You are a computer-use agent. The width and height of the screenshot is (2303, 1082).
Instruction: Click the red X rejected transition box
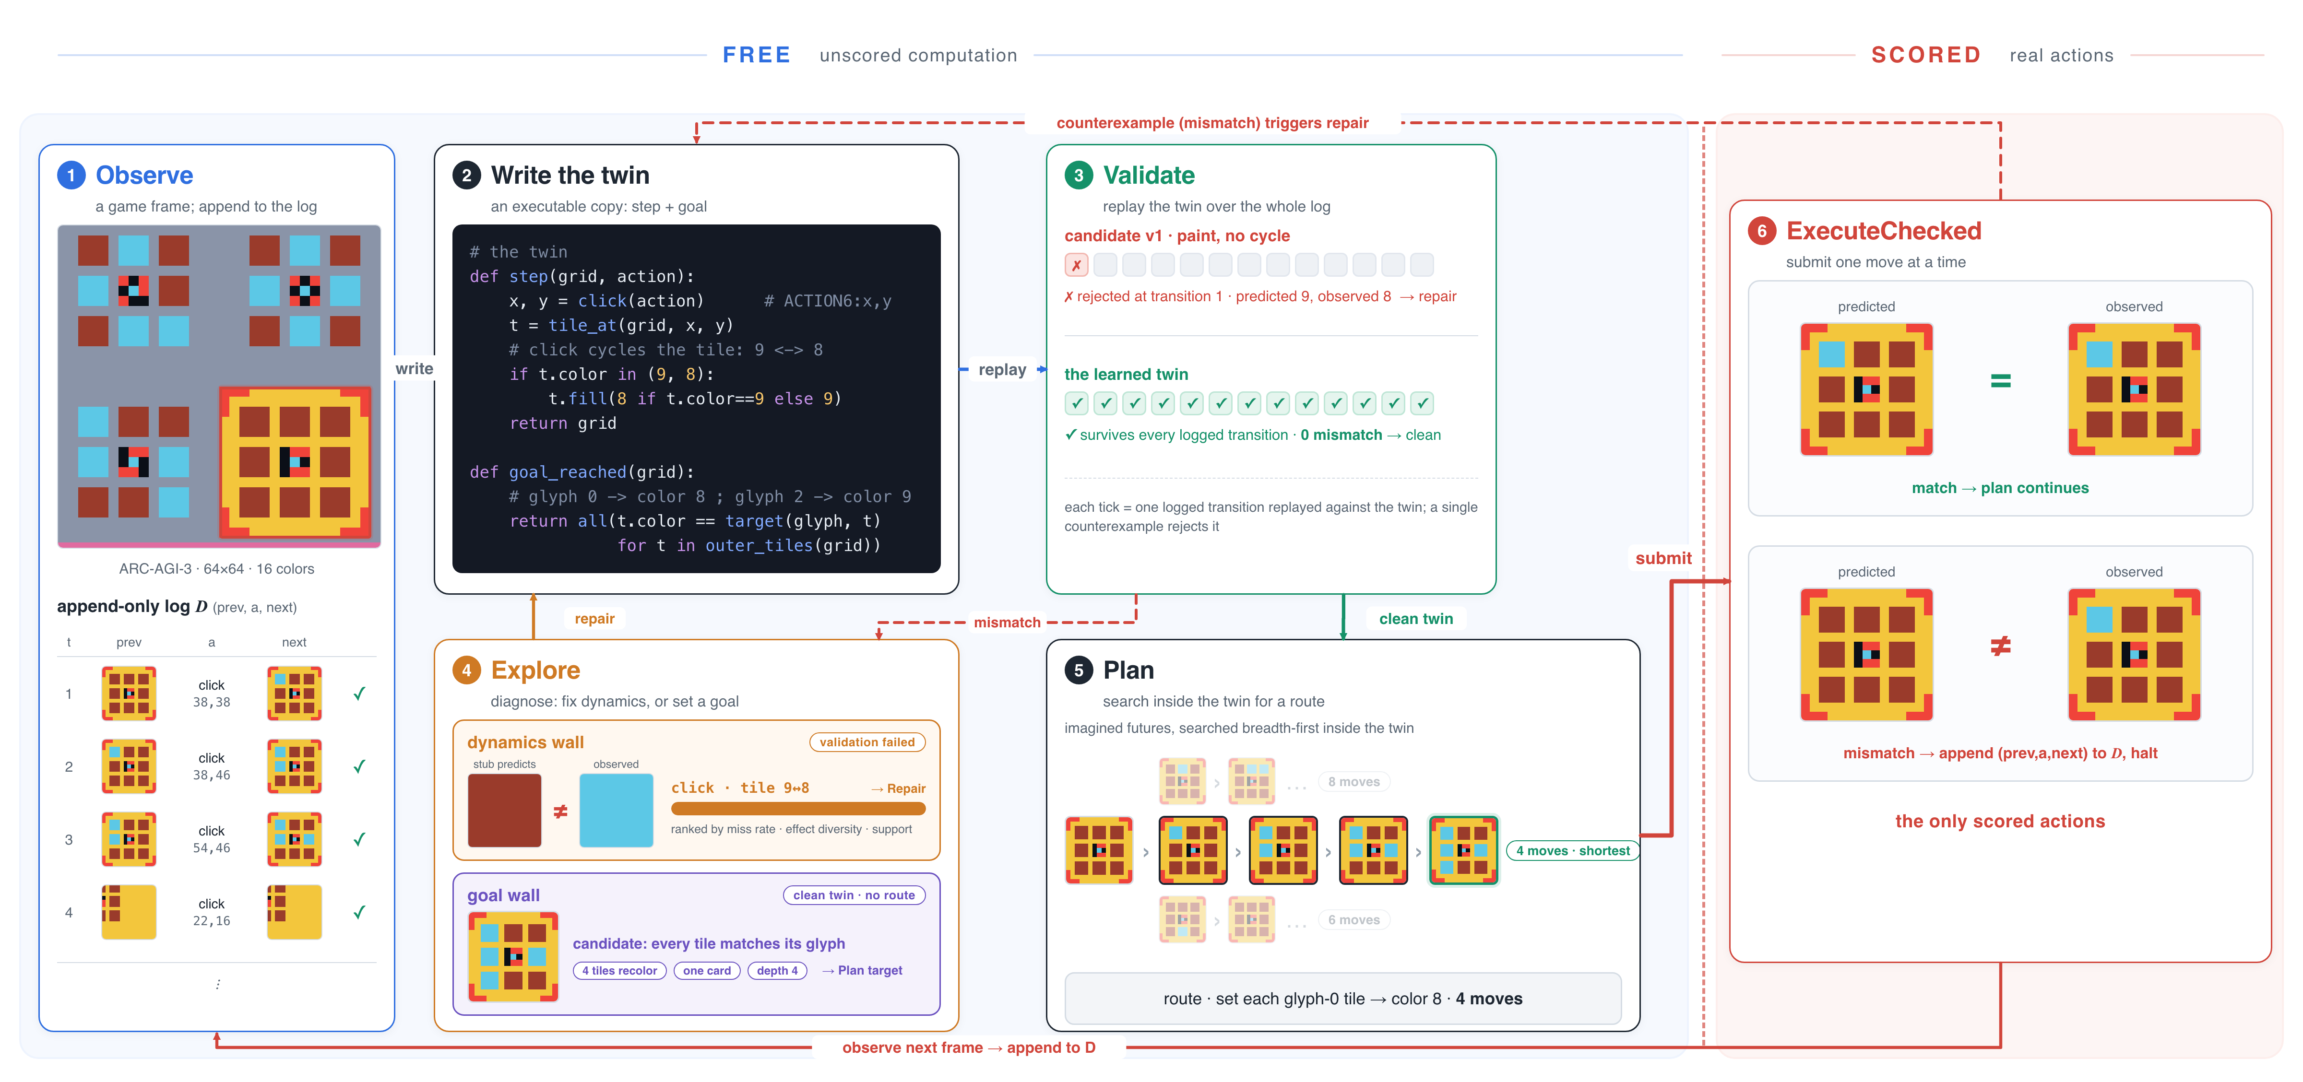coord(1076,265)
